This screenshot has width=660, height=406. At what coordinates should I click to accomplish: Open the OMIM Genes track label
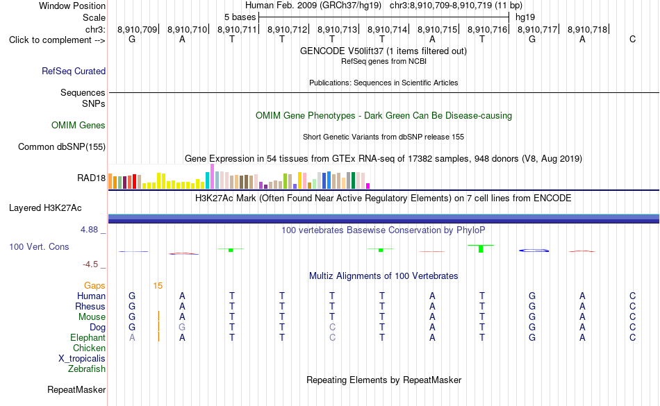click(x=78, y=125)
